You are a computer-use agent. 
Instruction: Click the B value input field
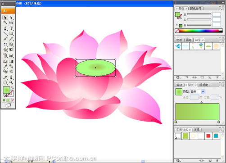click(x=217, y=25)
